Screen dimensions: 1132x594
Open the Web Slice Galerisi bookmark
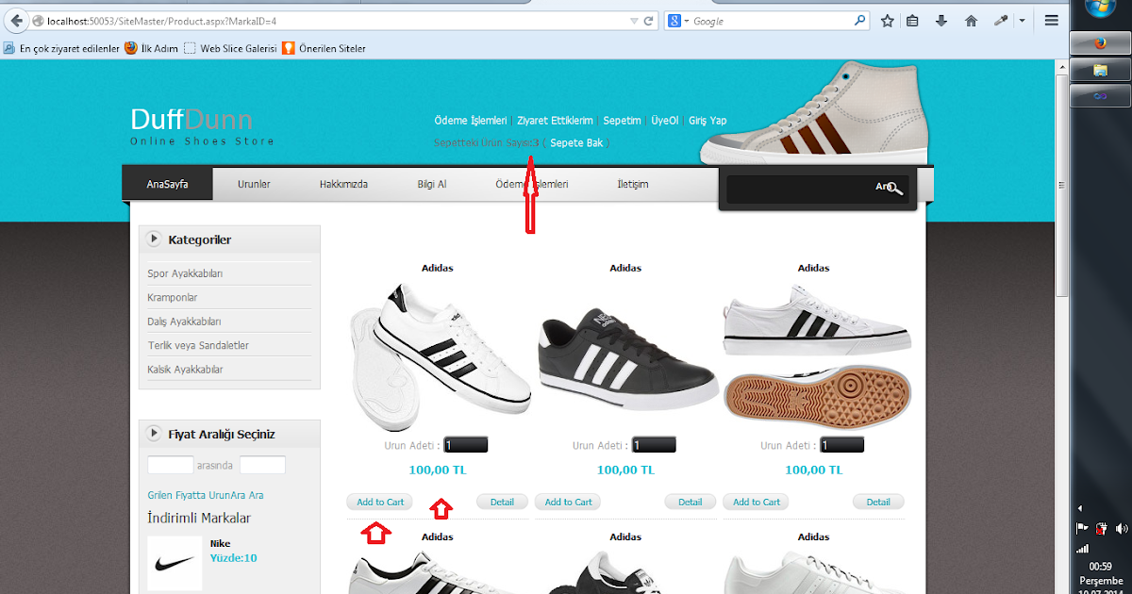pyautogui.click(x=230, y=48)
